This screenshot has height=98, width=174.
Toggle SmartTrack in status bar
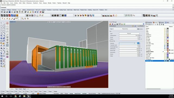[77, 93]
